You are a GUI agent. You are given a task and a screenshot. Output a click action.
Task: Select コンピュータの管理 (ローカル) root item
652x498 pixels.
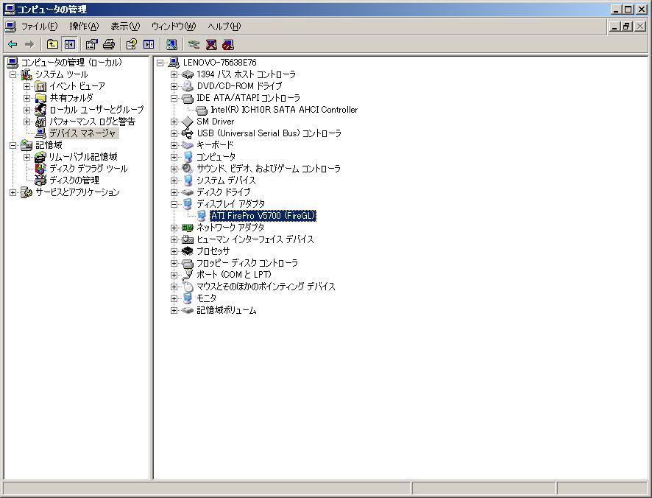[71, 63]
